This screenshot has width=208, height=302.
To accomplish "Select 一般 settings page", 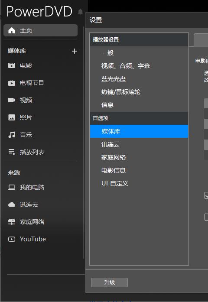I will 139,53.
